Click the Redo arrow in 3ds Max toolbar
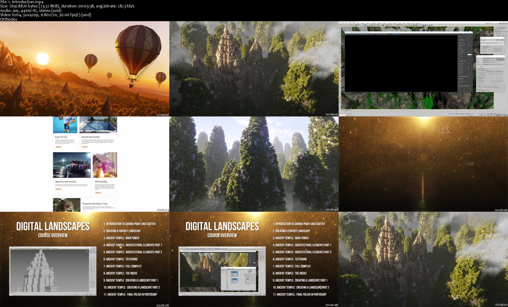The image size is (508, 307). [342, 25]
